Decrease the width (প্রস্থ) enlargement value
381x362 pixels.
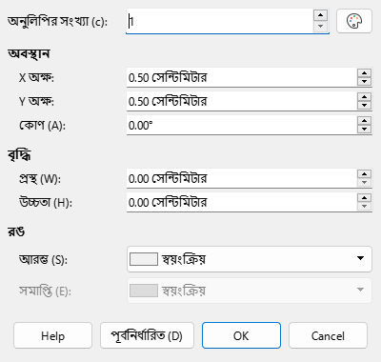(x=364, y=183)
